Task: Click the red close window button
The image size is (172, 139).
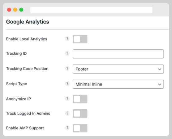Action: point(9,10)
